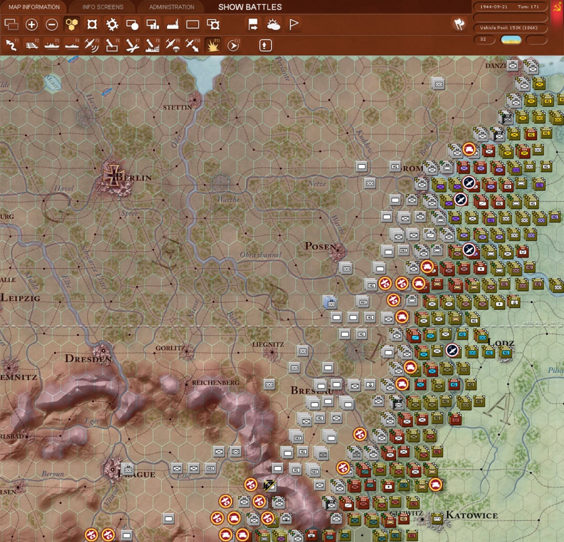Toggle the weather overlay (sun and cloud)
The image size is (564, 542).
(x=273, y=25)
